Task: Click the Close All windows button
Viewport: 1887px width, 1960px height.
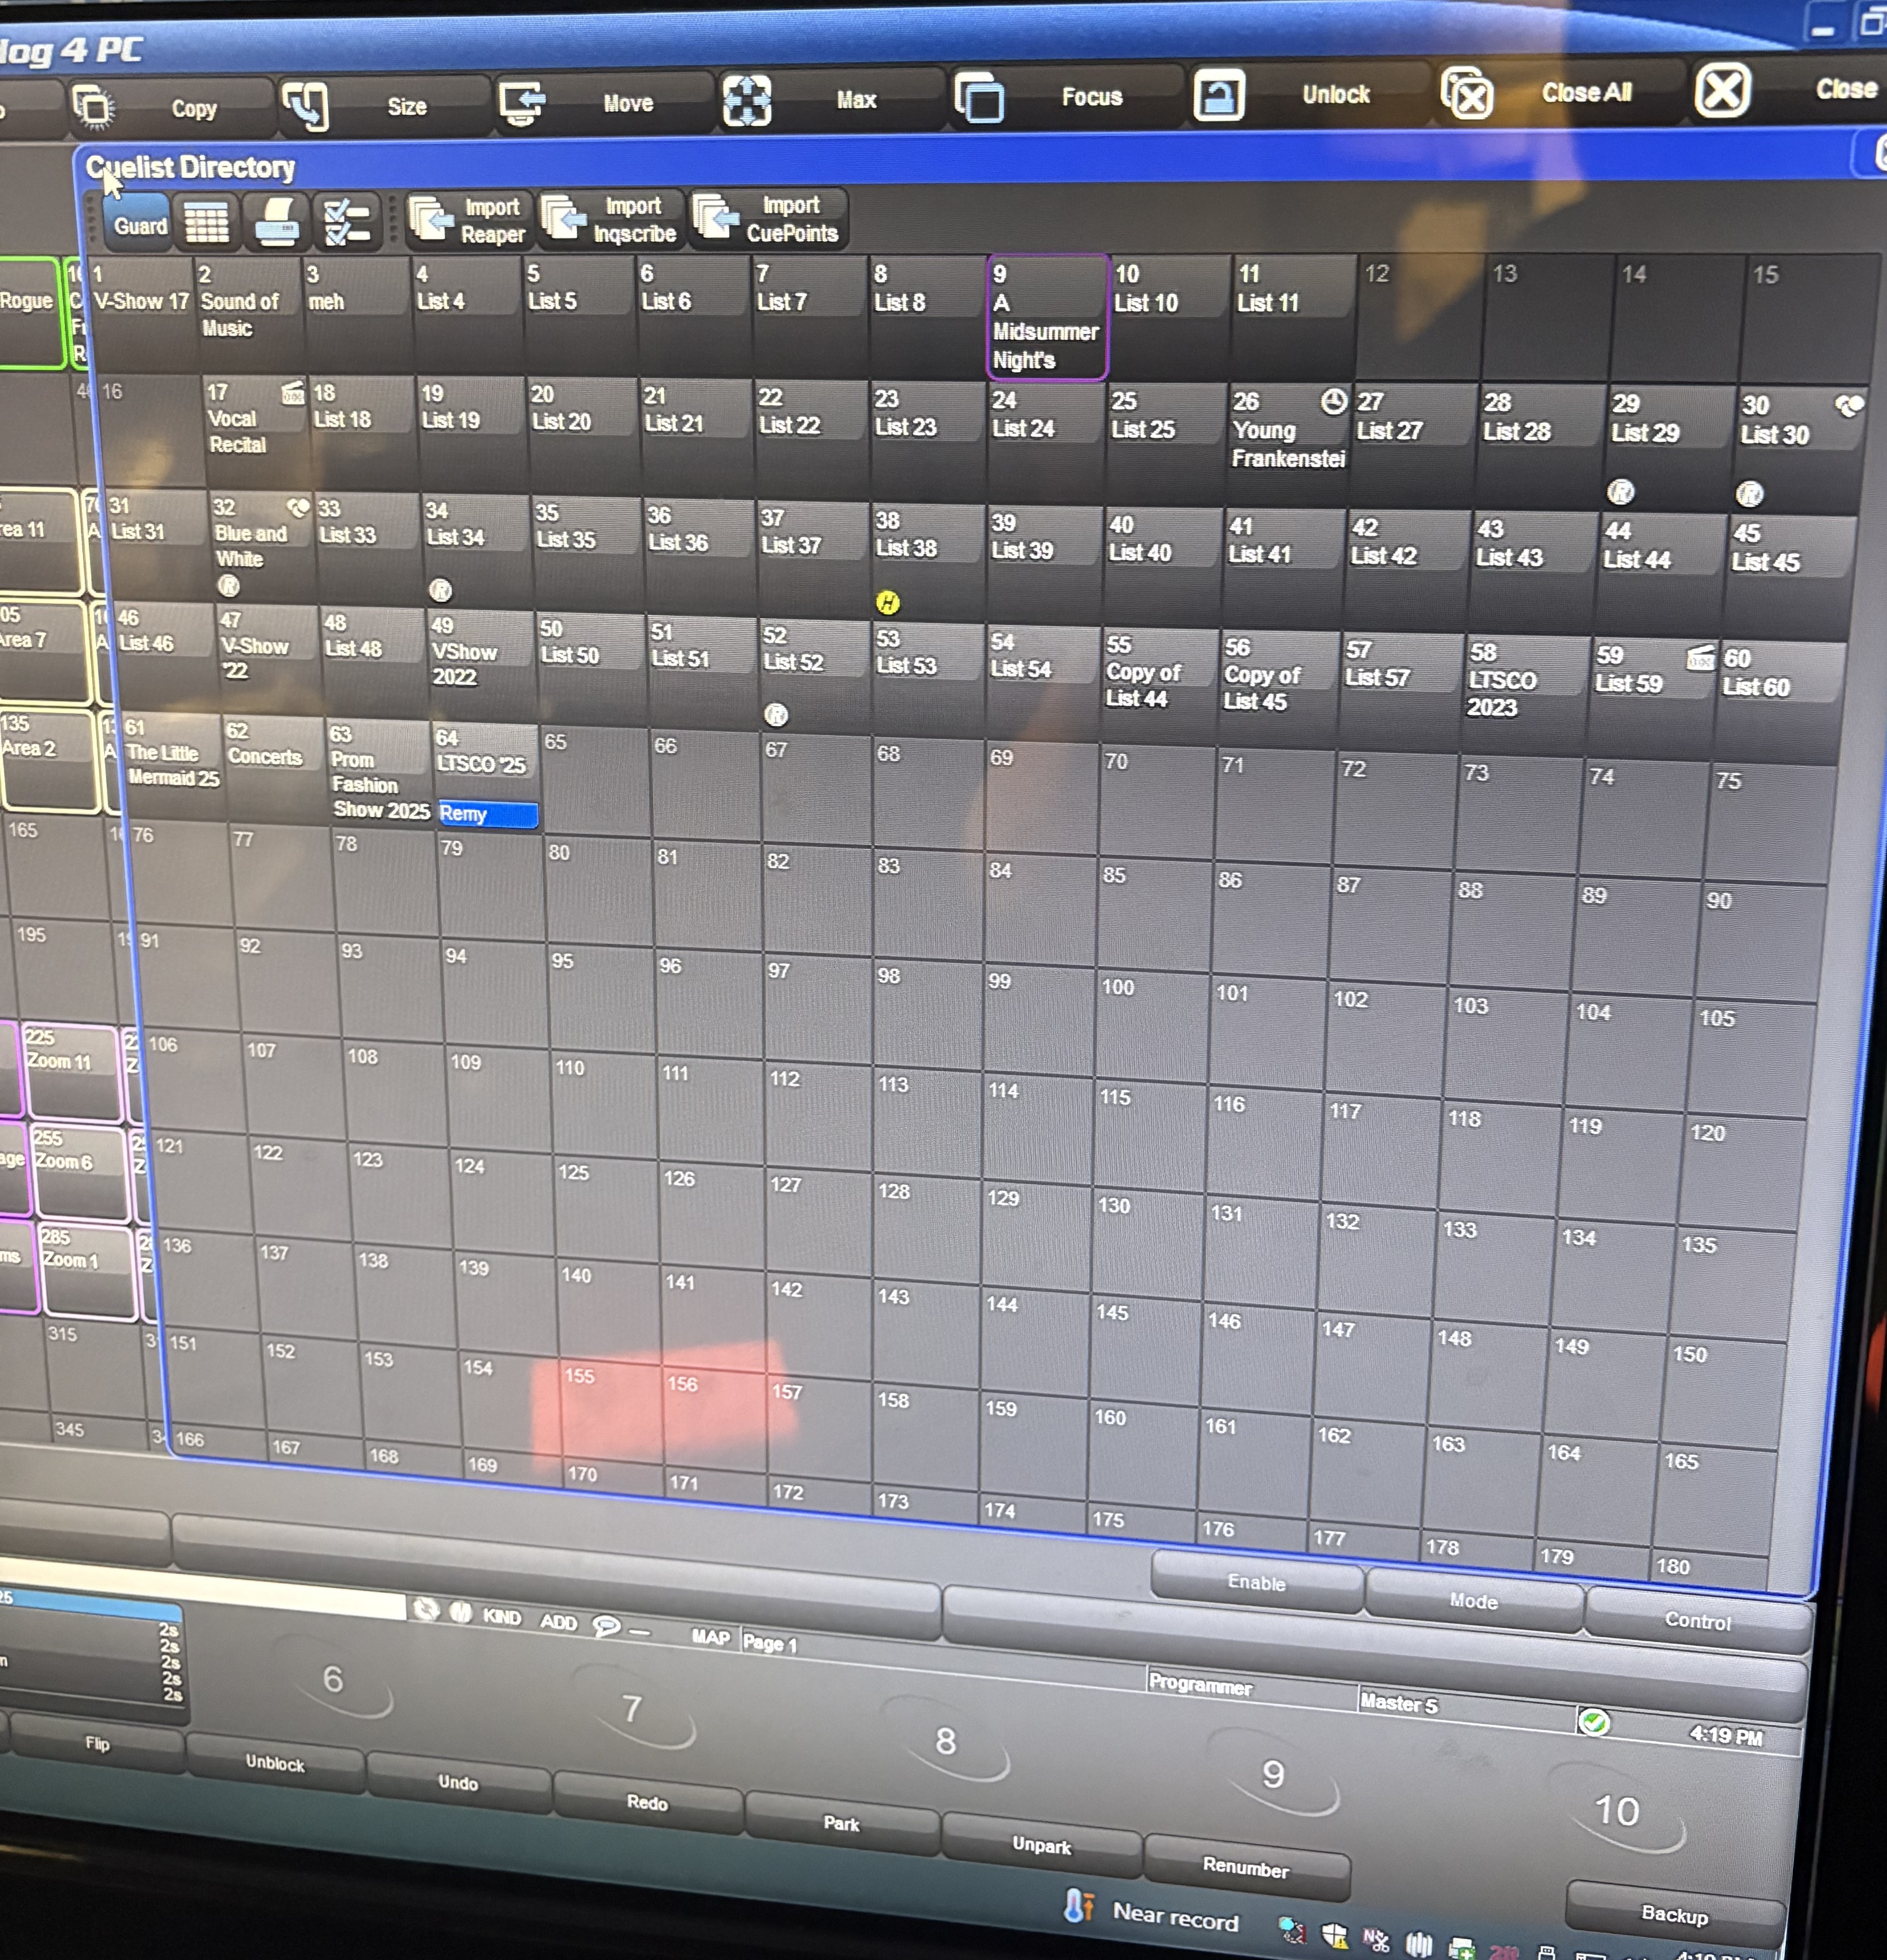Action: pos(1561,93)
